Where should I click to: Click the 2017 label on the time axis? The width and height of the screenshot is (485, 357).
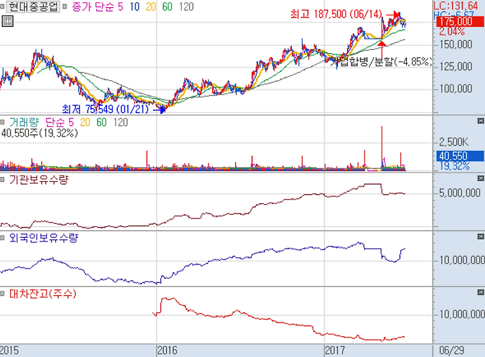coord(335,350)
